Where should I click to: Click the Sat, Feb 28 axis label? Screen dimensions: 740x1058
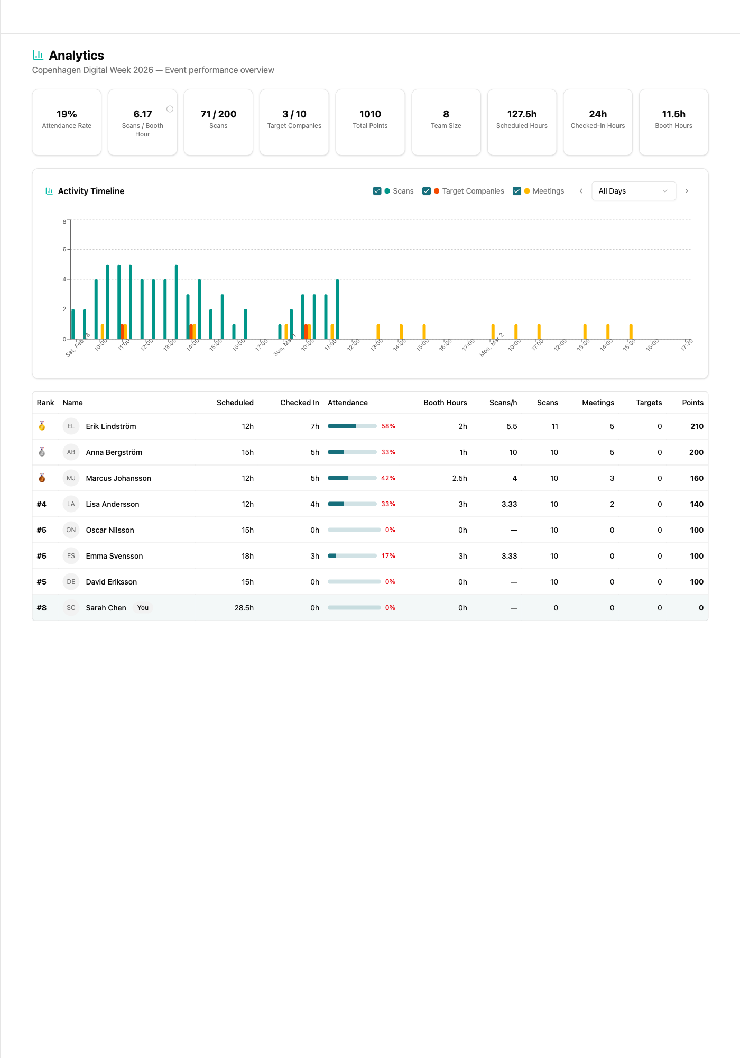(x=78, y=345)
